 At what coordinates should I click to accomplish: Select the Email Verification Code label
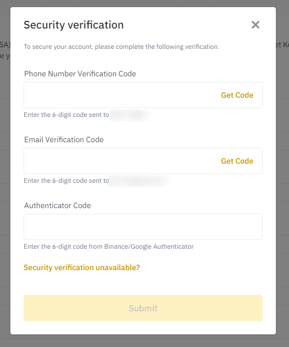click(x=64, y=139)
